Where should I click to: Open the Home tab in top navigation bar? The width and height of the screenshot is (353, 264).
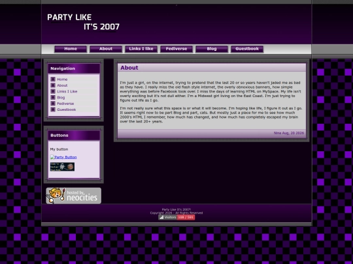tap(71, 49)
